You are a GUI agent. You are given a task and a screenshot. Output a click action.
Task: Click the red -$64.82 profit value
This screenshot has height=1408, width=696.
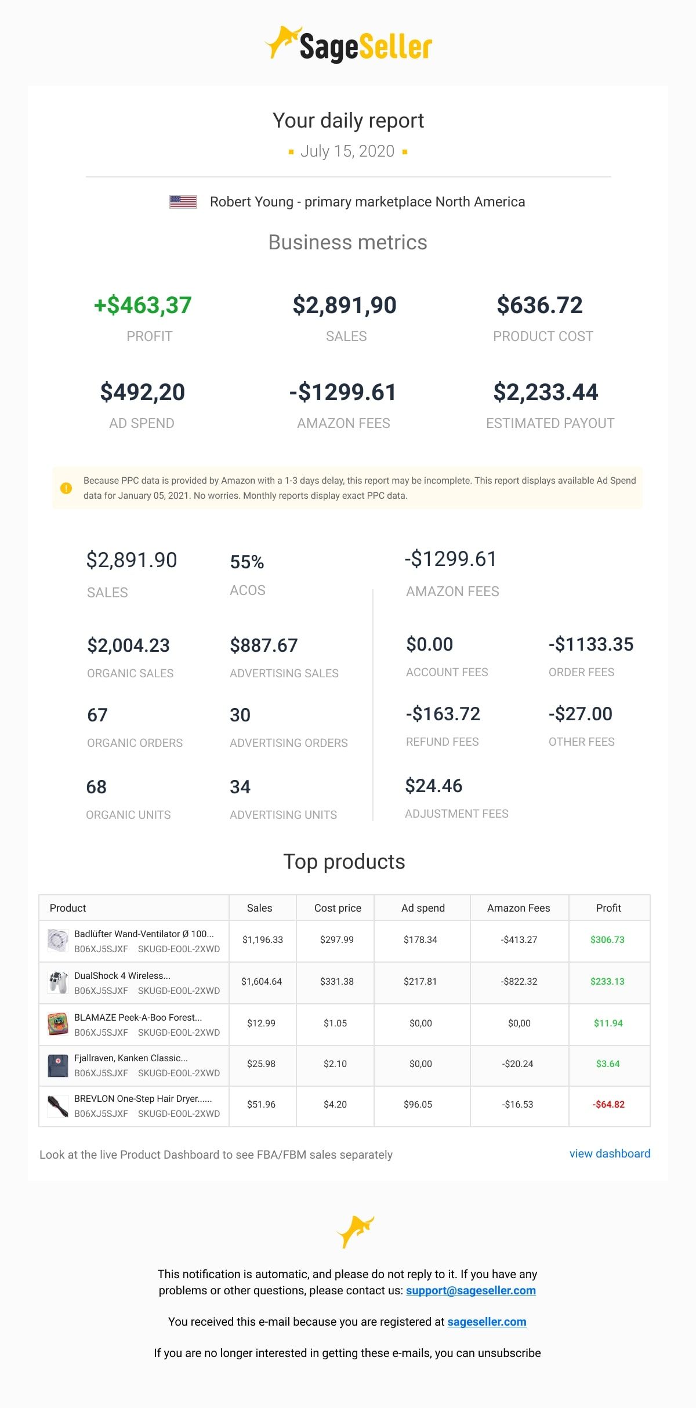click(608, 1104)
